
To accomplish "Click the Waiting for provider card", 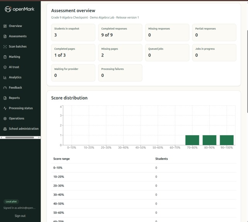I will [73, 73].
